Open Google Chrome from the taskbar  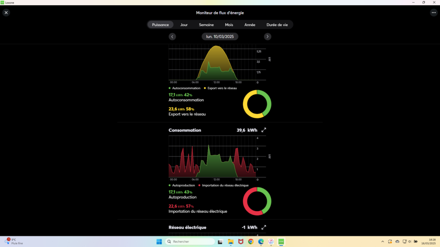pos(251,242)
